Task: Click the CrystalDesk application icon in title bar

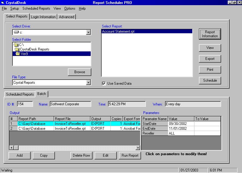Action: pos(3,3)
